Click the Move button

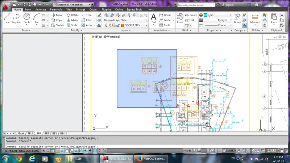click(57, 15)
